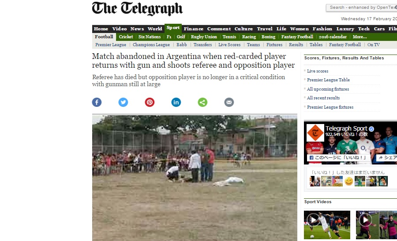
Task: Open the Live scores sidebar link
Action: tap(318, 71)
